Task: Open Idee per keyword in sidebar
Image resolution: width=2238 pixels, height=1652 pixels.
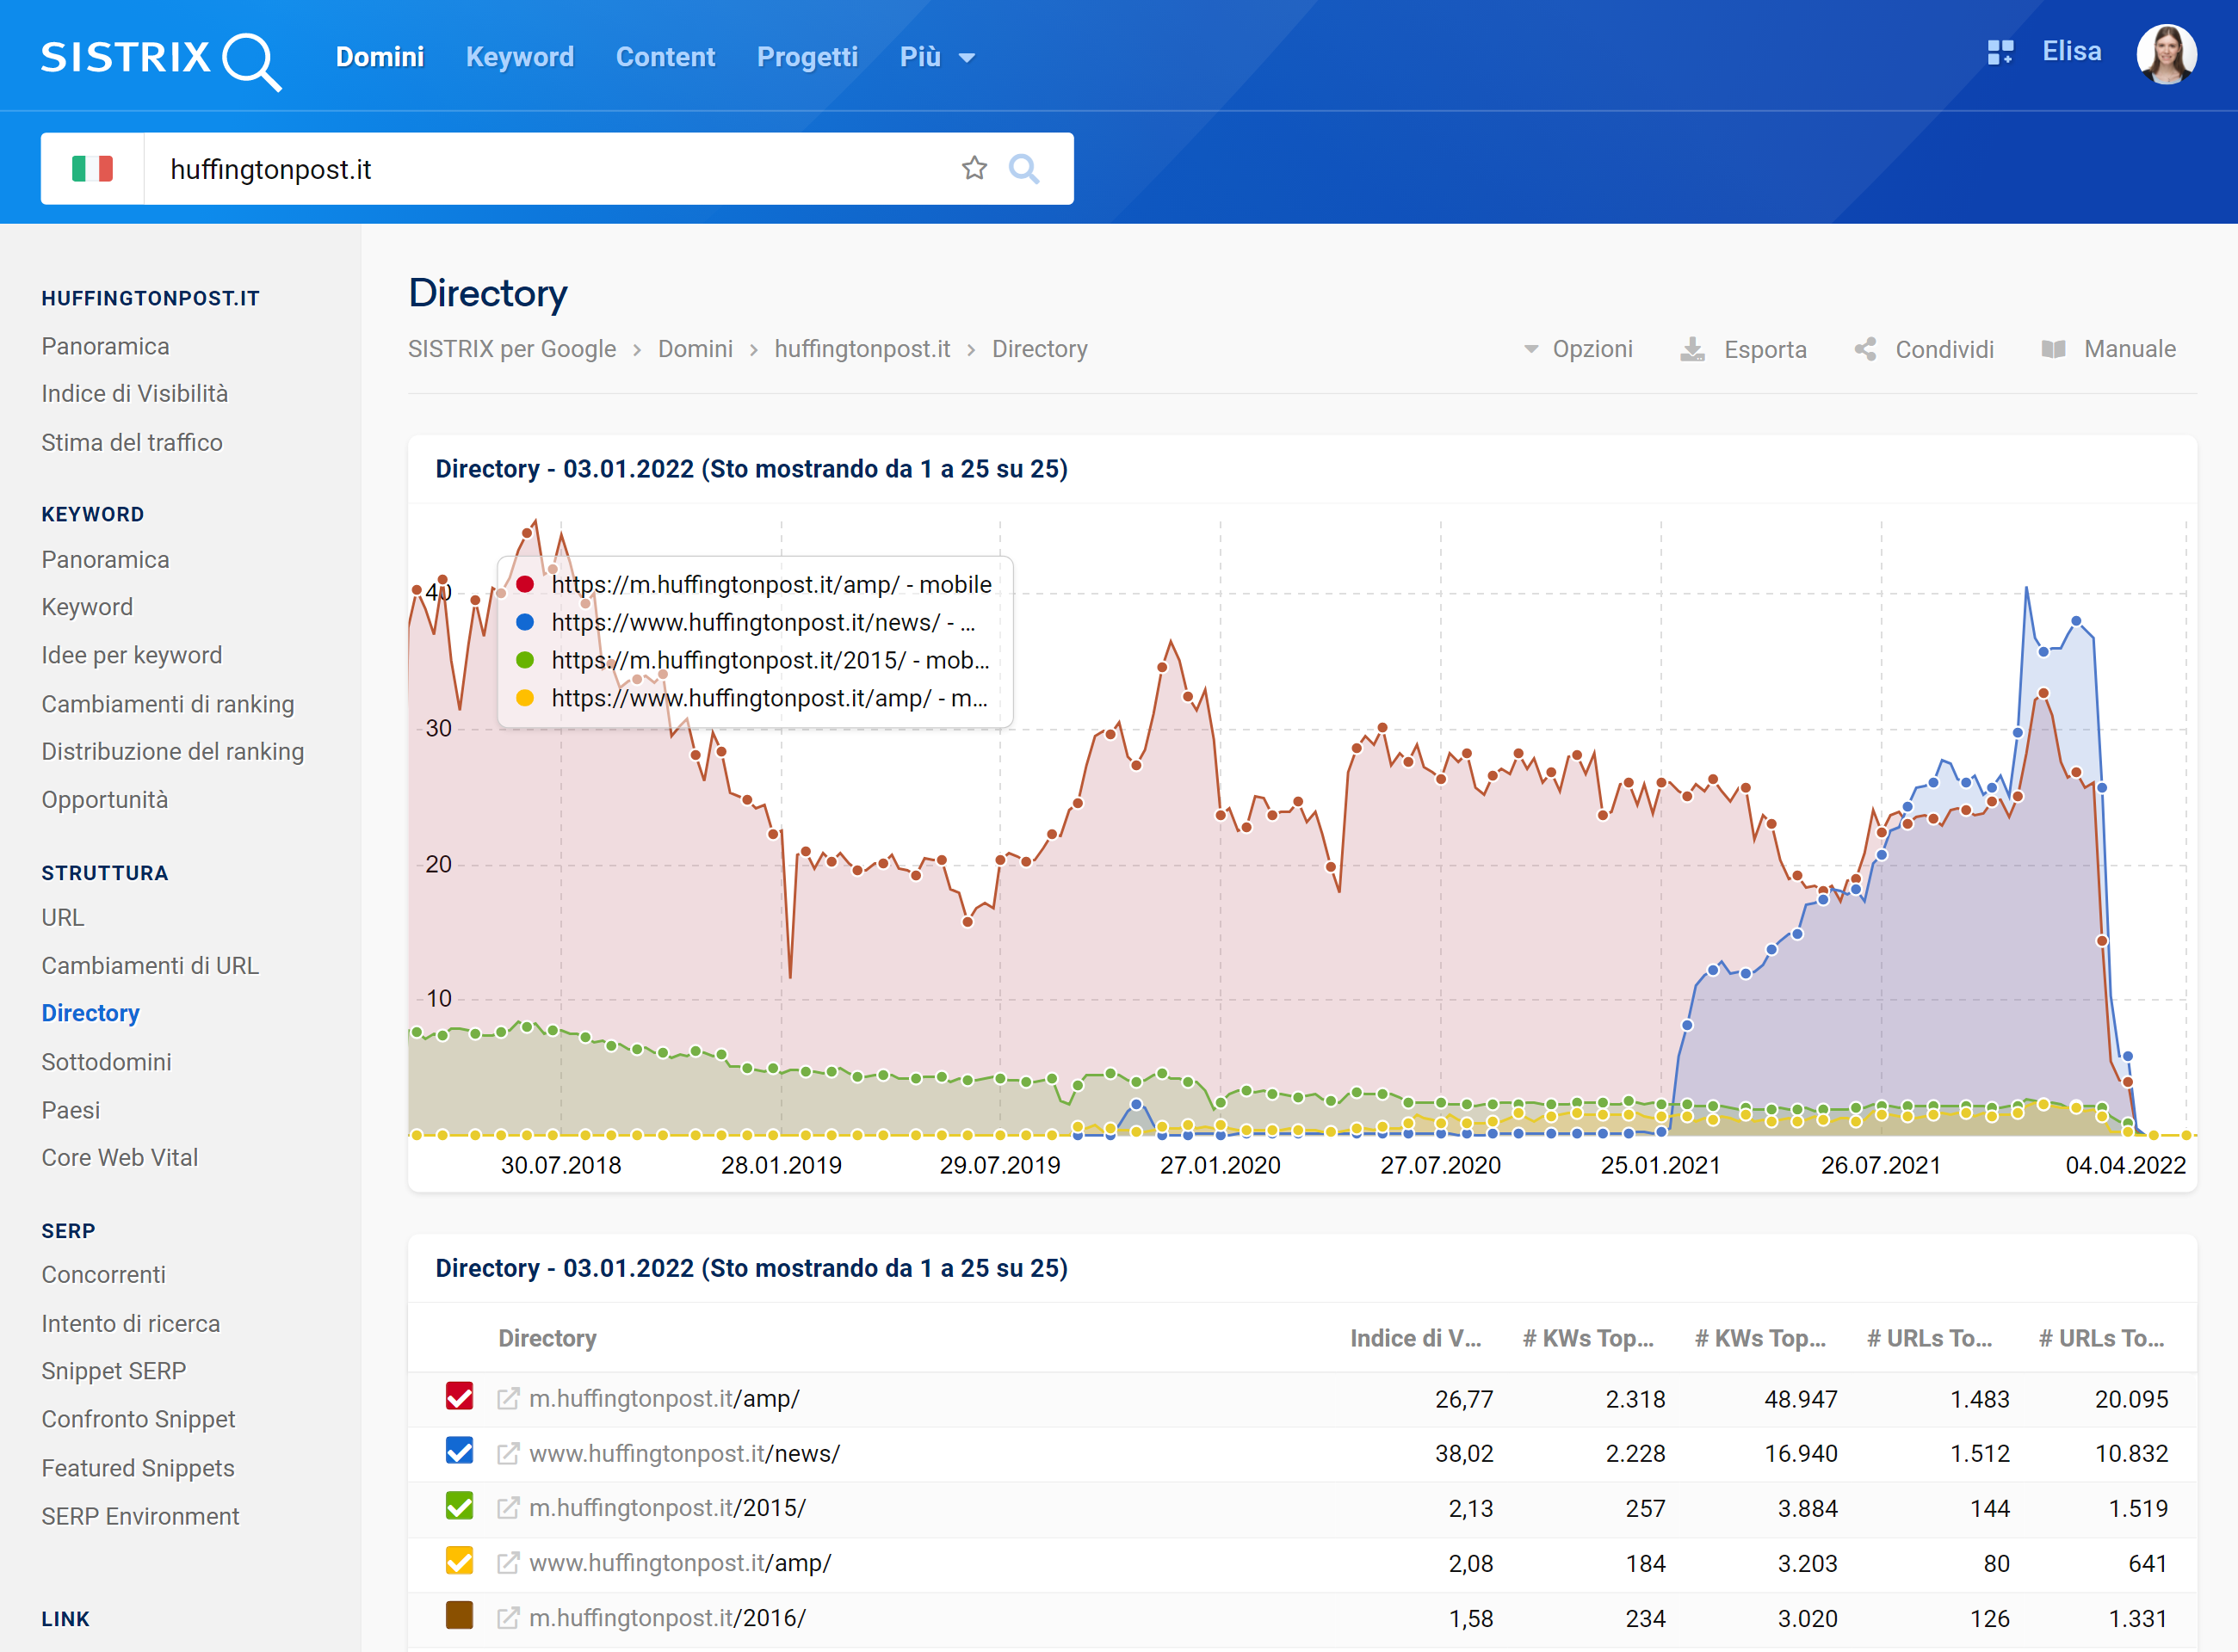Action: coord(132,655)
